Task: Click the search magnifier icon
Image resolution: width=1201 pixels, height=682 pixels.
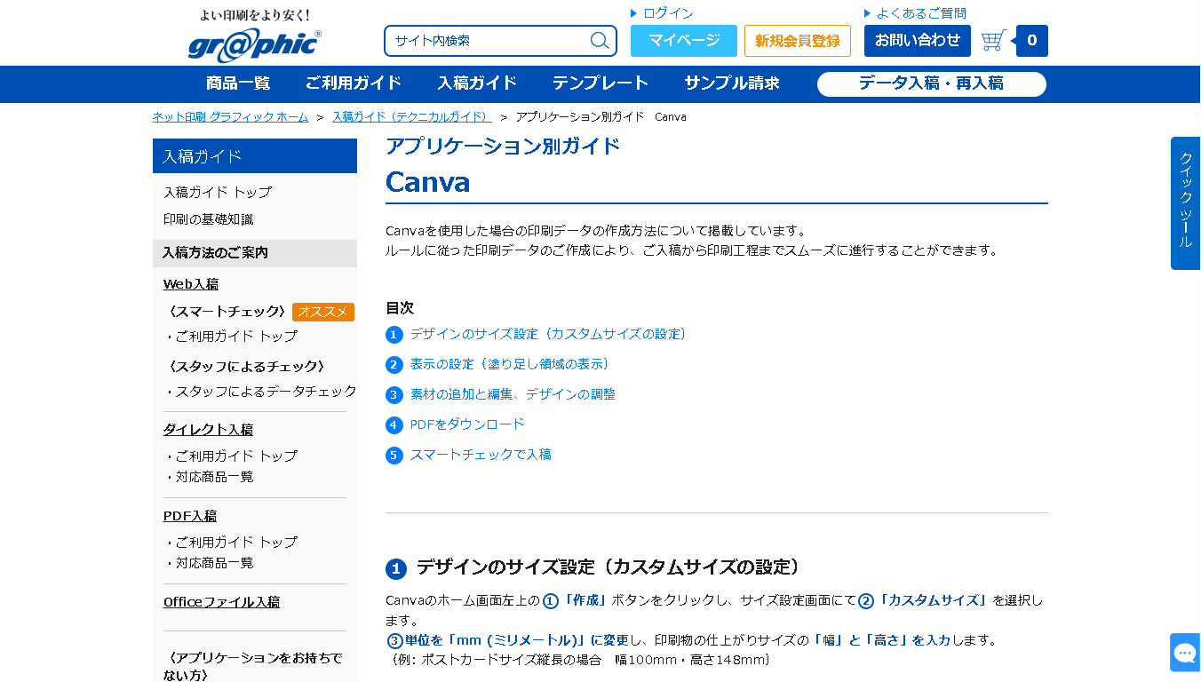Action: [600, 41]
